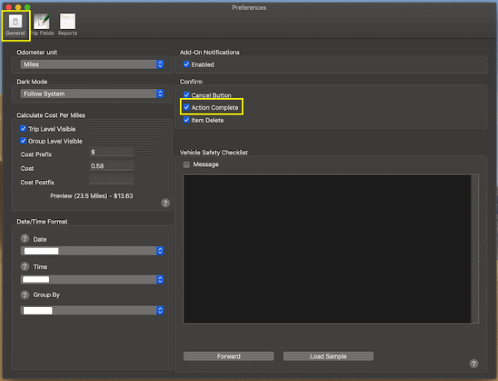Image resolution: width=498 pixels, height=381 pixels.
Task: Enable the Message checkbox
Action: [187, 164]
